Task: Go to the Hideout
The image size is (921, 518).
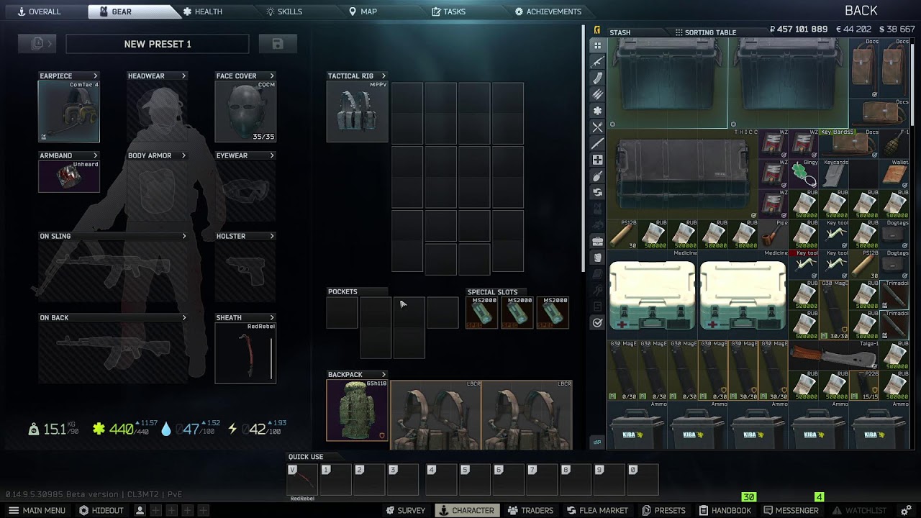Action: point(101,510)
